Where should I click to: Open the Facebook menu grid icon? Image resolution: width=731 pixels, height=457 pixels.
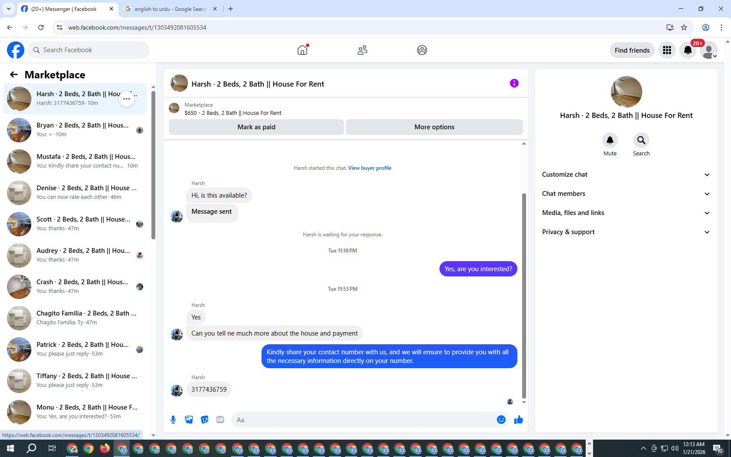click(x=667, y=50)
